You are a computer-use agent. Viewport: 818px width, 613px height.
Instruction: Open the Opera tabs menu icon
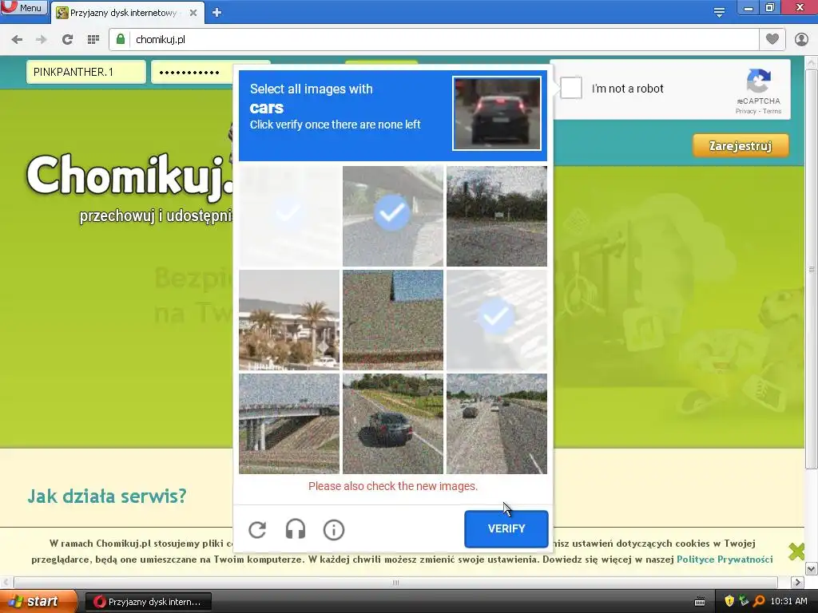pos(719,13)
